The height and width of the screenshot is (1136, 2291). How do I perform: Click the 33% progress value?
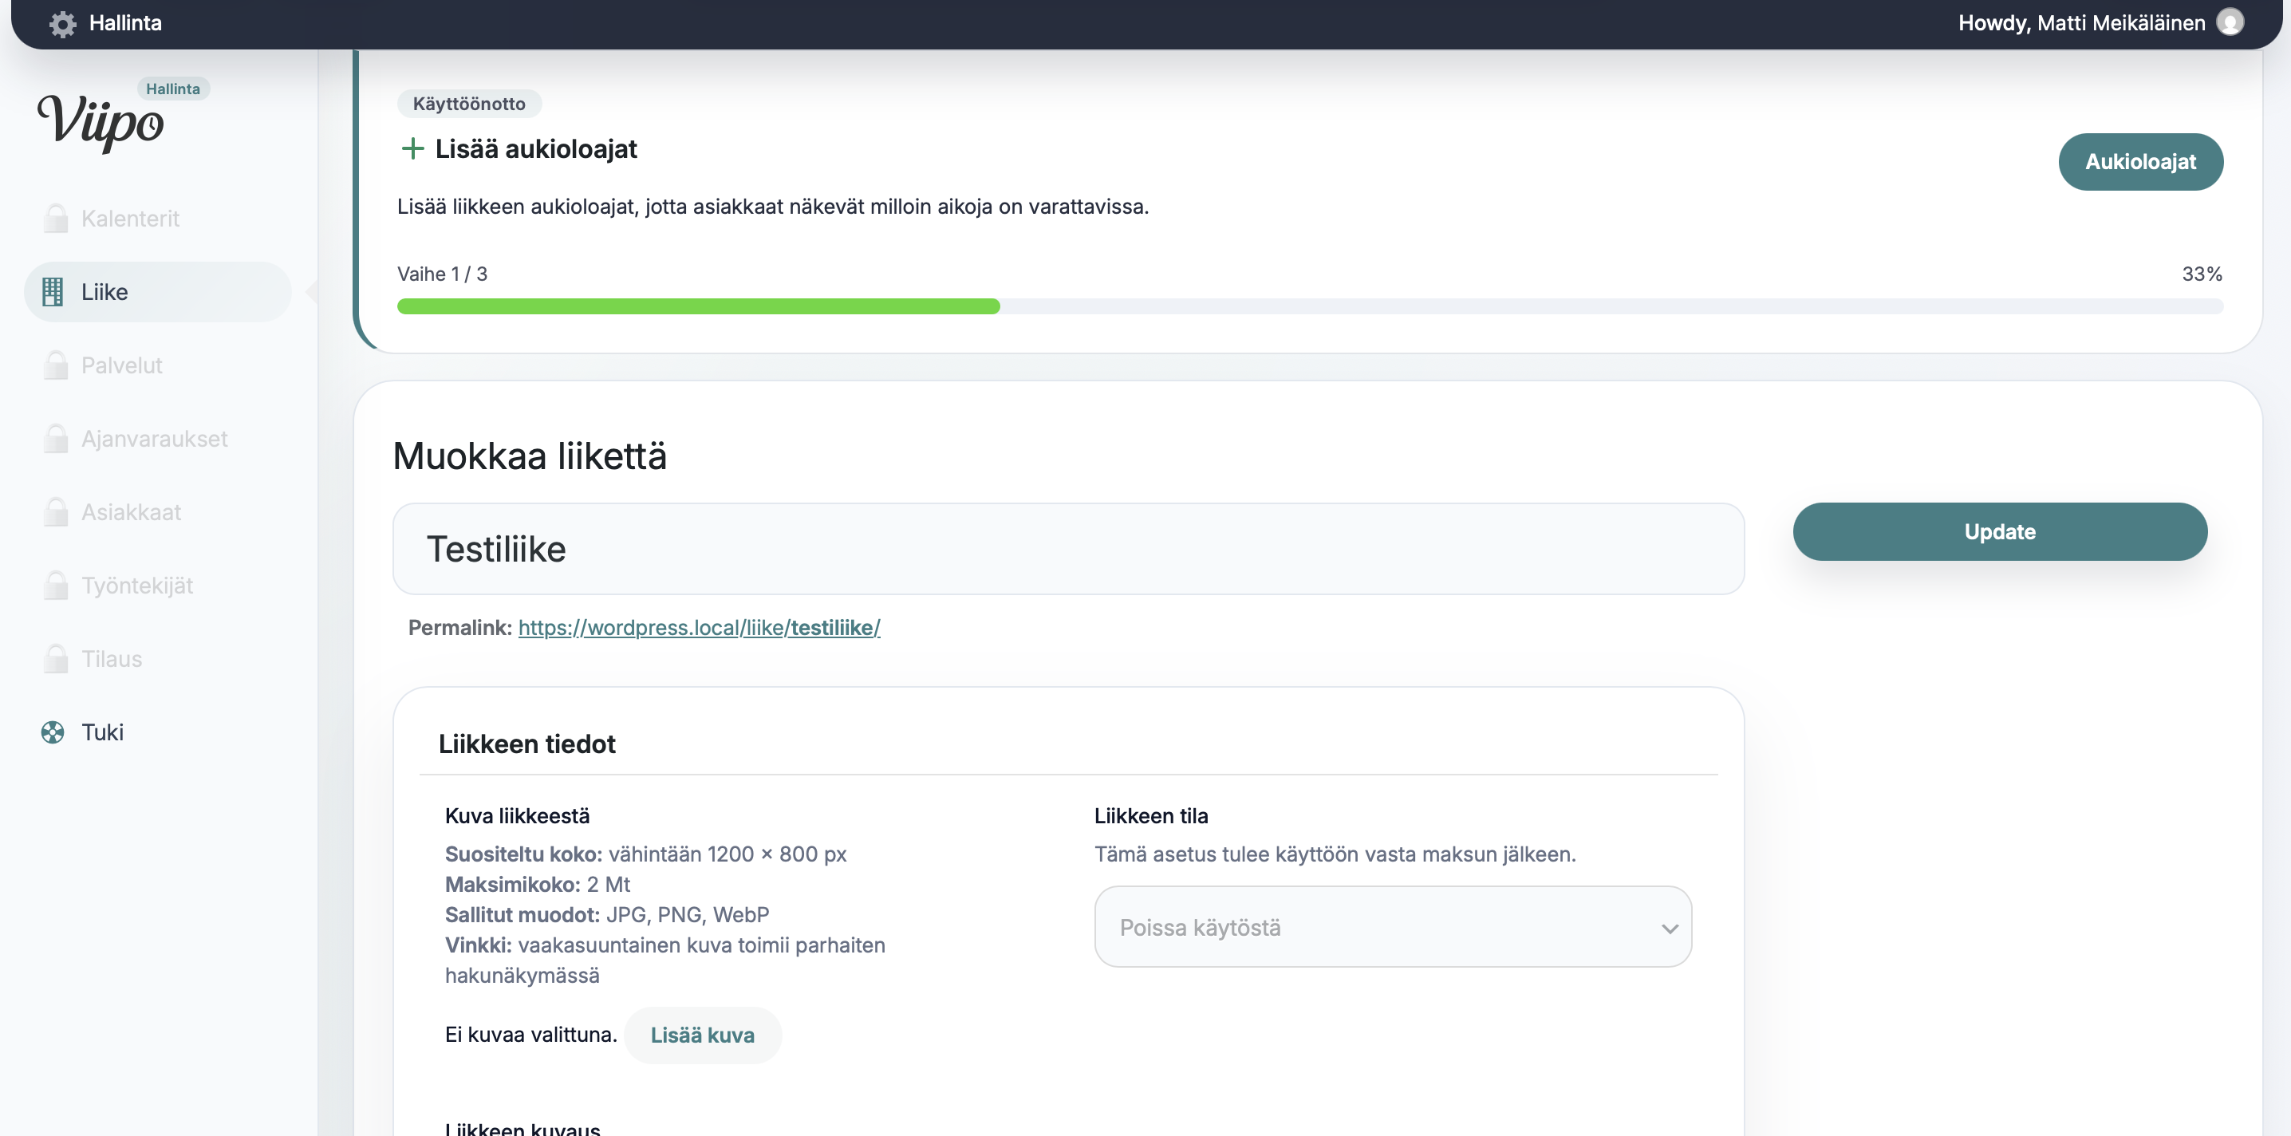(2201, 274)
